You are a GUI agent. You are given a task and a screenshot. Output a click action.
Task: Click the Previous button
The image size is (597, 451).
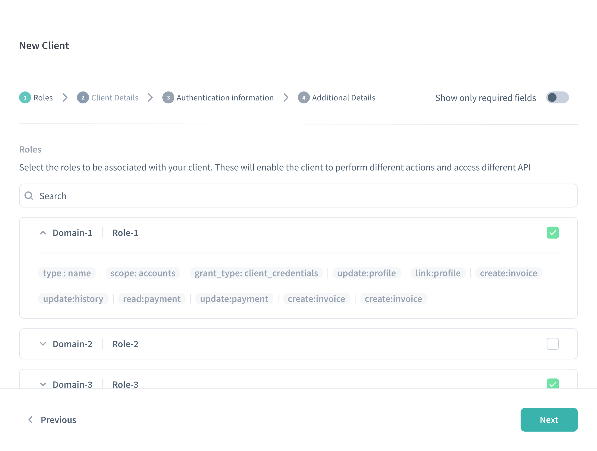point(52,420)
